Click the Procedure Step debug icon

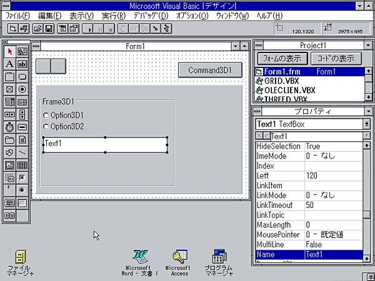coord(167,29)
